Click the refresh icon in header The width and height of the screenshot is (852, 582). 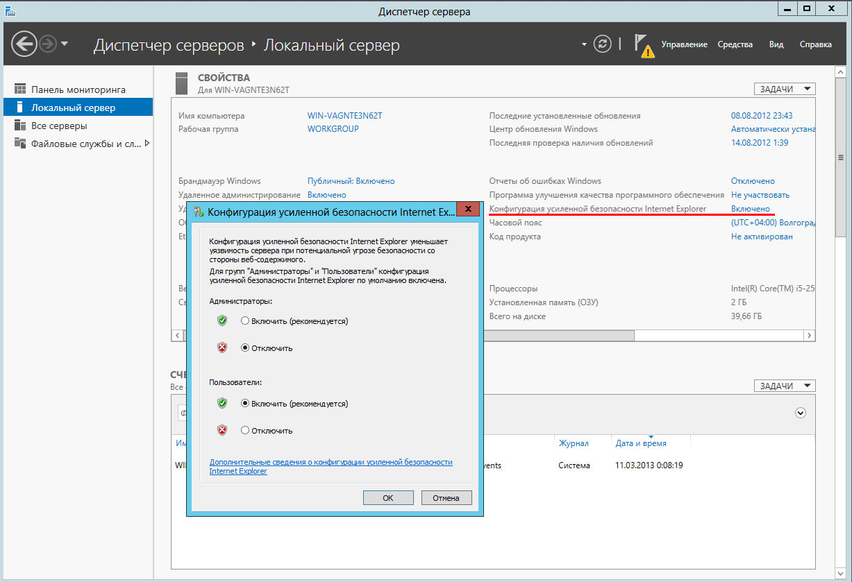pyautogui.click(x=603, y=44)
